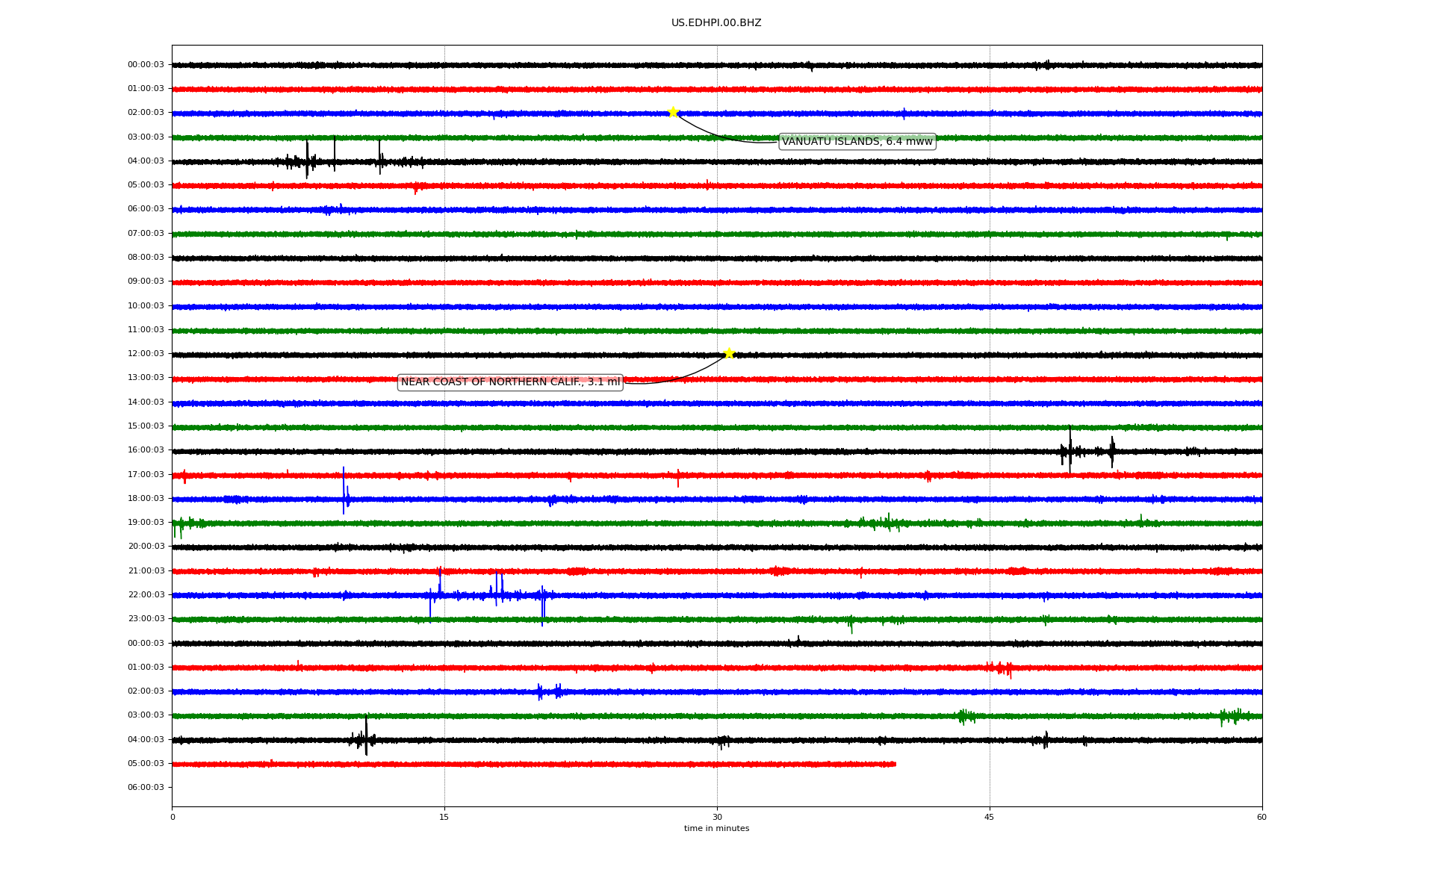Image resolution: width=1434 pixels, height=896 pixels.
Task: Click the tall blue spike on 18:00:03 trace
Action: [x=344, y=491]
